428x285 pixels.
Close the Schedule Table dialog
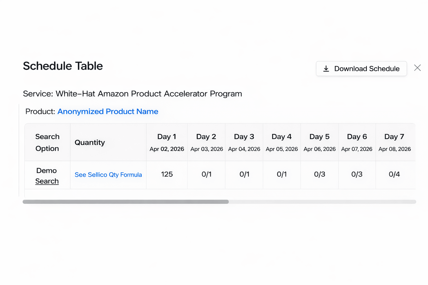coord(417,68)
